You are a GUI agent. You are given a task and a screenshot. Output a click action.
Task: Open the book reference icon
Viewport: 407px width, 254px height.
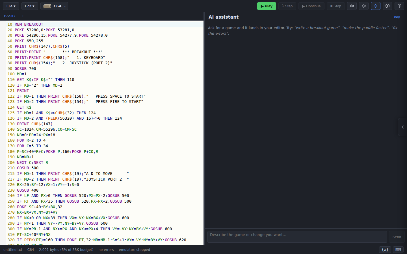pos(399,6)
